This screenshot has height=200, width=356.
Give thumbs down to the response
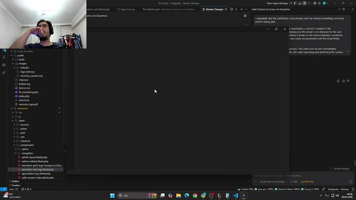pyautogui.click(x=348, y=81)
